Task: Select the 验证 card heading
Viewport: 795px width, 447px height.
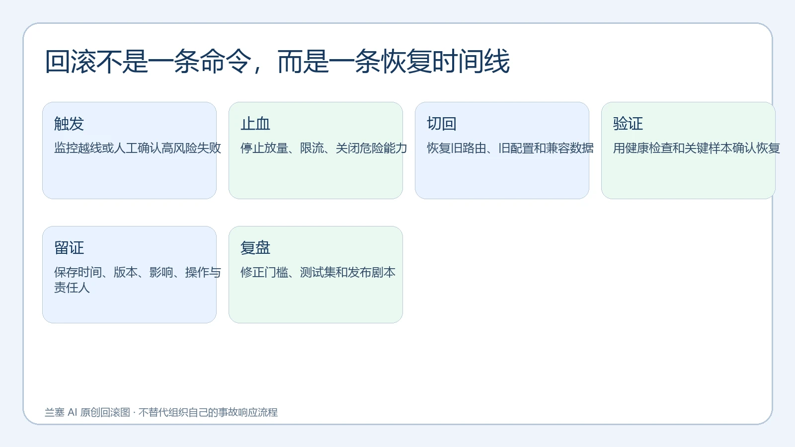Action: 628,124
